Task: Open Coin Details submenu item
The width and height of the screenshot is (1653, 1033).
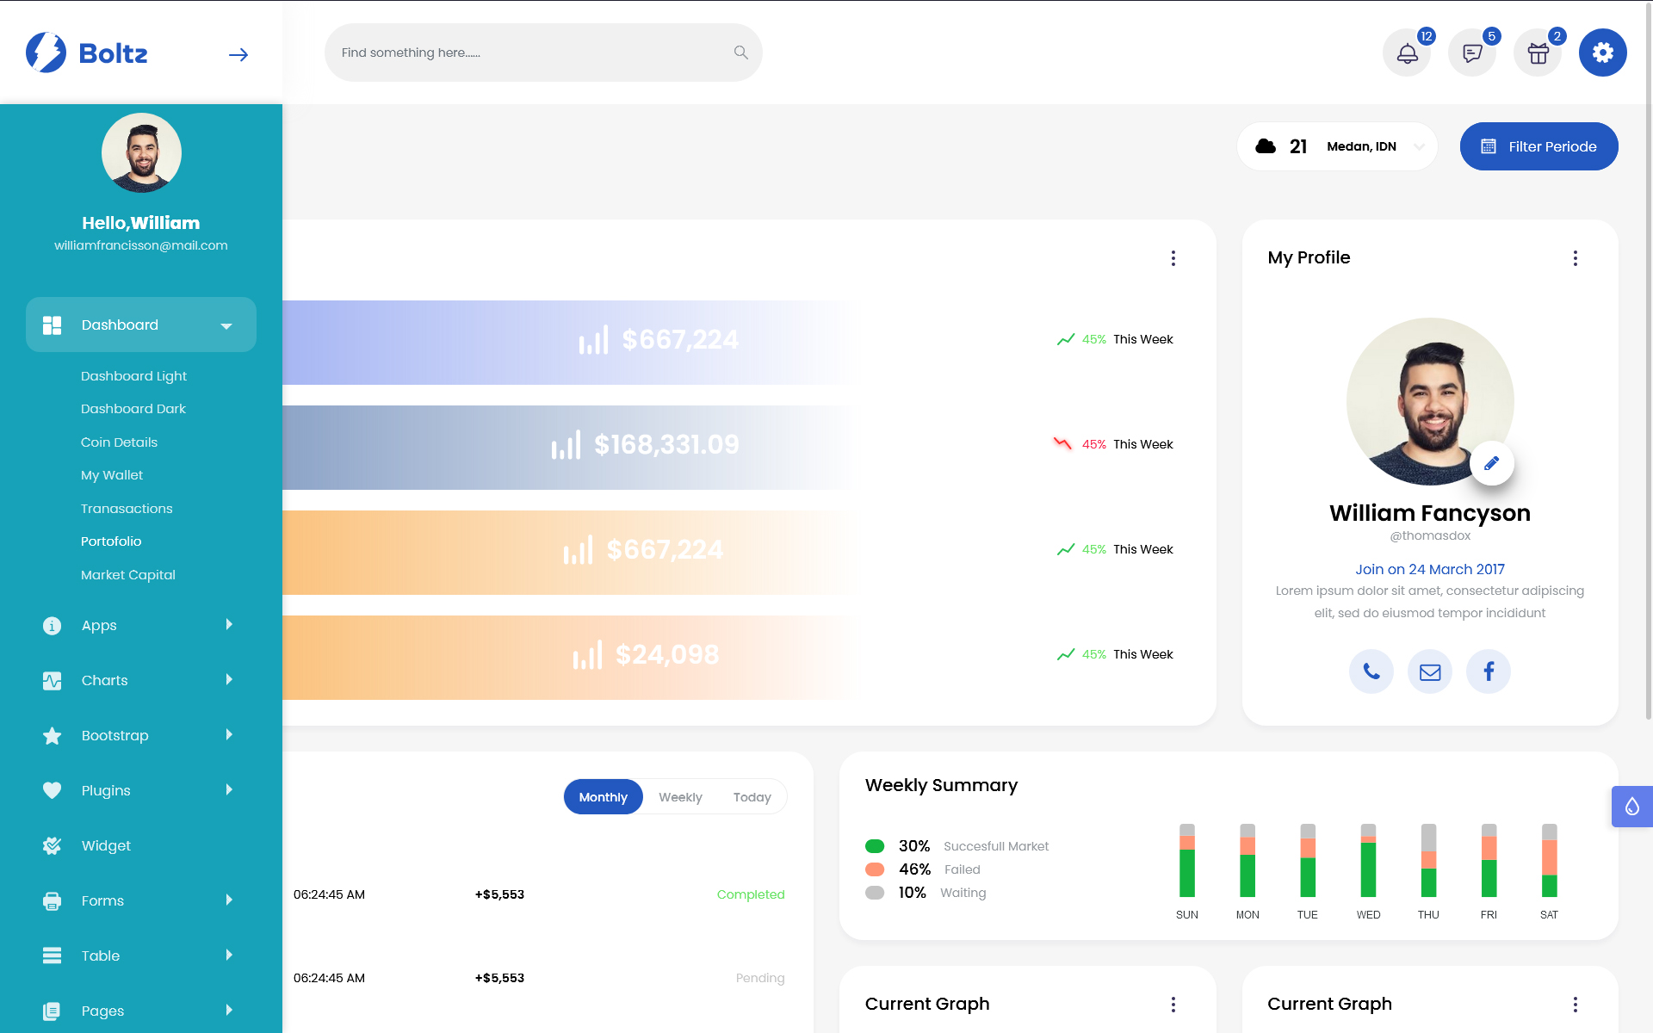Action: click(119, 442)
